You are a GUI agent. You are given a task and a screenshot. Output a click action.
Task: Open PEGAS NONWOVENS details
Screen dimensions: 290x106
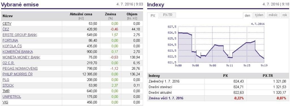[x=20, y=69]
